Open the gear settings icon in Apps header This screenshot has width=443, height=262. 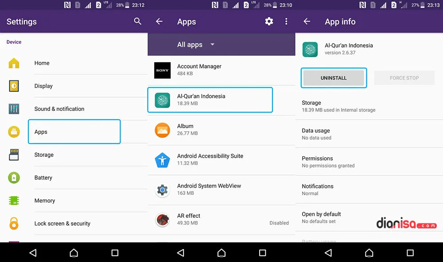click(269, 21)
